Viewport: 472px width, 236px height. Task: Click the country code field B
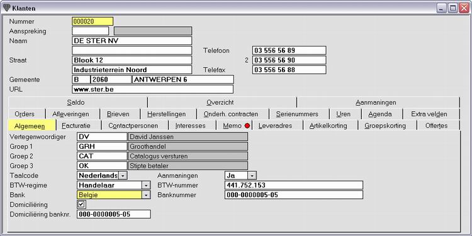coord(81,79)
